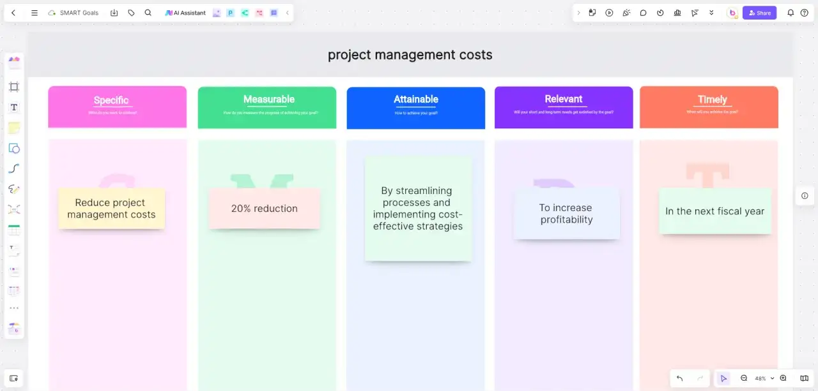This screenshot has width=818, height=391.
Task: Click the blue P AI icon
Action: click(x=230, y=13)
